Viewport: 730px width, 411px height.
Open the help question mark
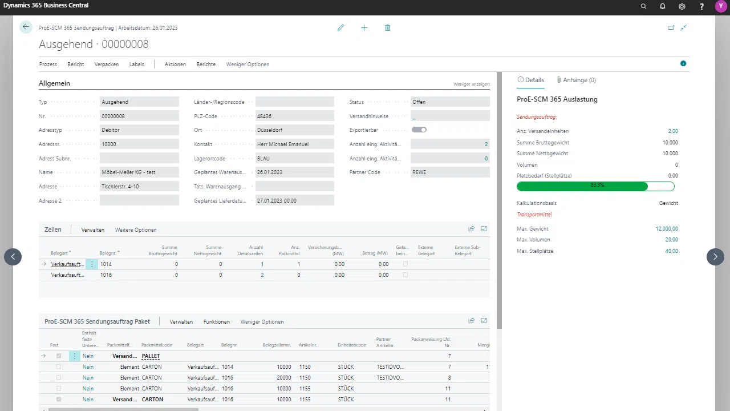(x=701, y=7)
